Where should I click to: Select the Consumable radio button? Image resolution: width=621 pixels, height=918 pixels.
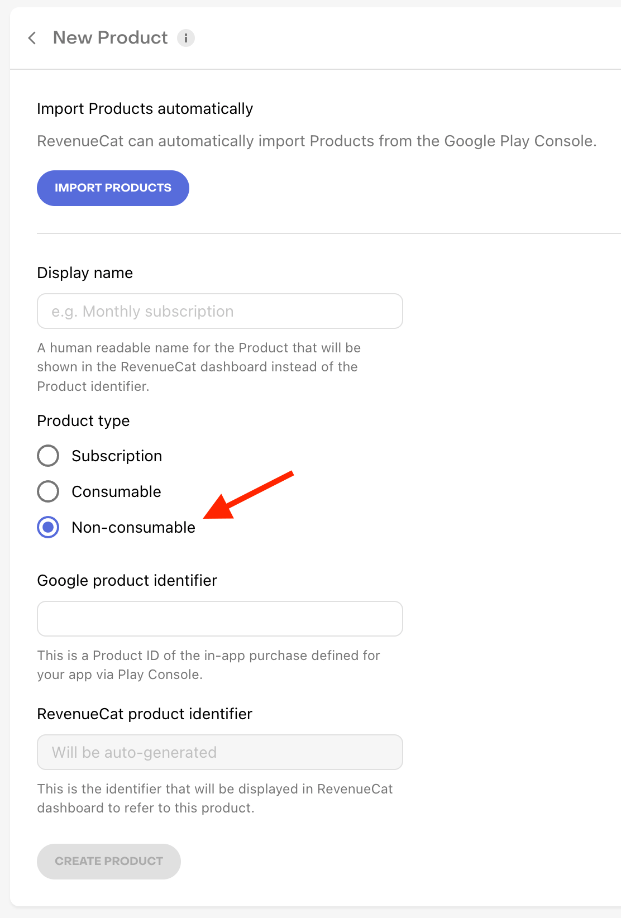click(48, 491)
